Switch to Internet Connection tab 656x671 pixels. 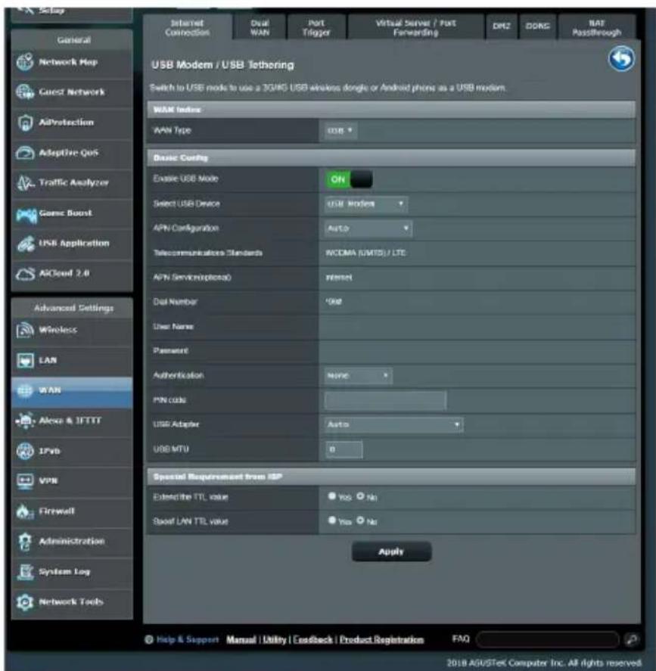point(188,27)
